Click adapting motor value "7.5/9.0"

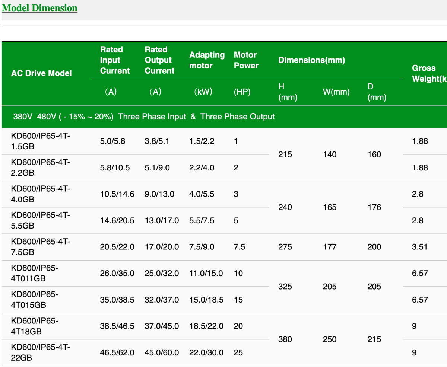click(202, 247)
